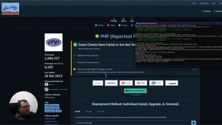Click the PHP Authors text
This screenshot has width=222, height=125.
coord(50,98)
